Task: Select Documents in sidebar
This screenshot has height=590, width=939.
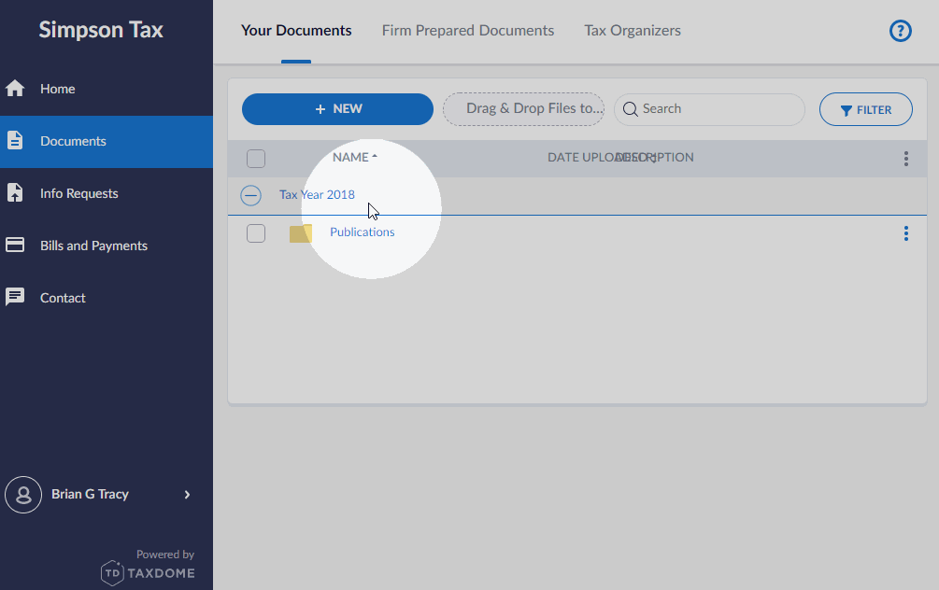Action: pos(107,141)
